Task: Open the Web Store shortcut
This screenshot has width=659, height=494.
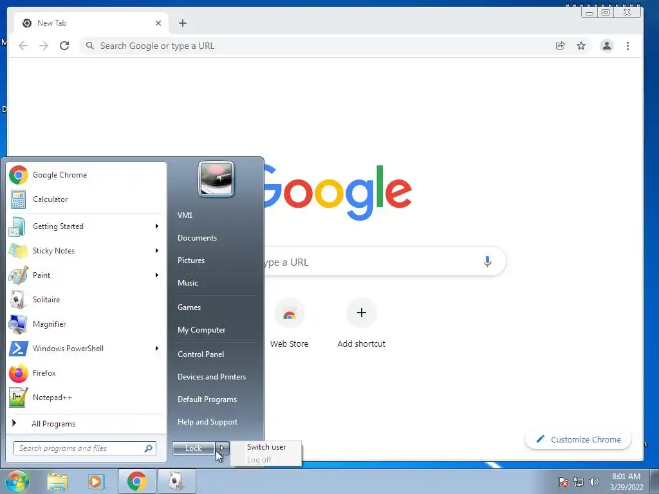Action: [290, 323]
